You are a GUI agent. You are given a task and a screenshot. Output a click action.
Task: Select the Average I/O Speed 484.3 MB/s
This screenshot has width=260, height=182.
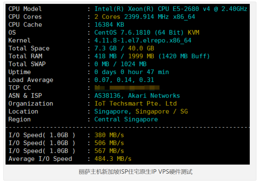click(x=113, y=159)
